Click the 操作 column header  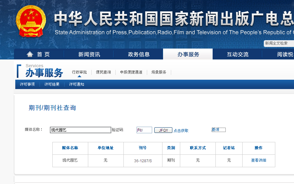pyautogui.click(x=258, y=148)
